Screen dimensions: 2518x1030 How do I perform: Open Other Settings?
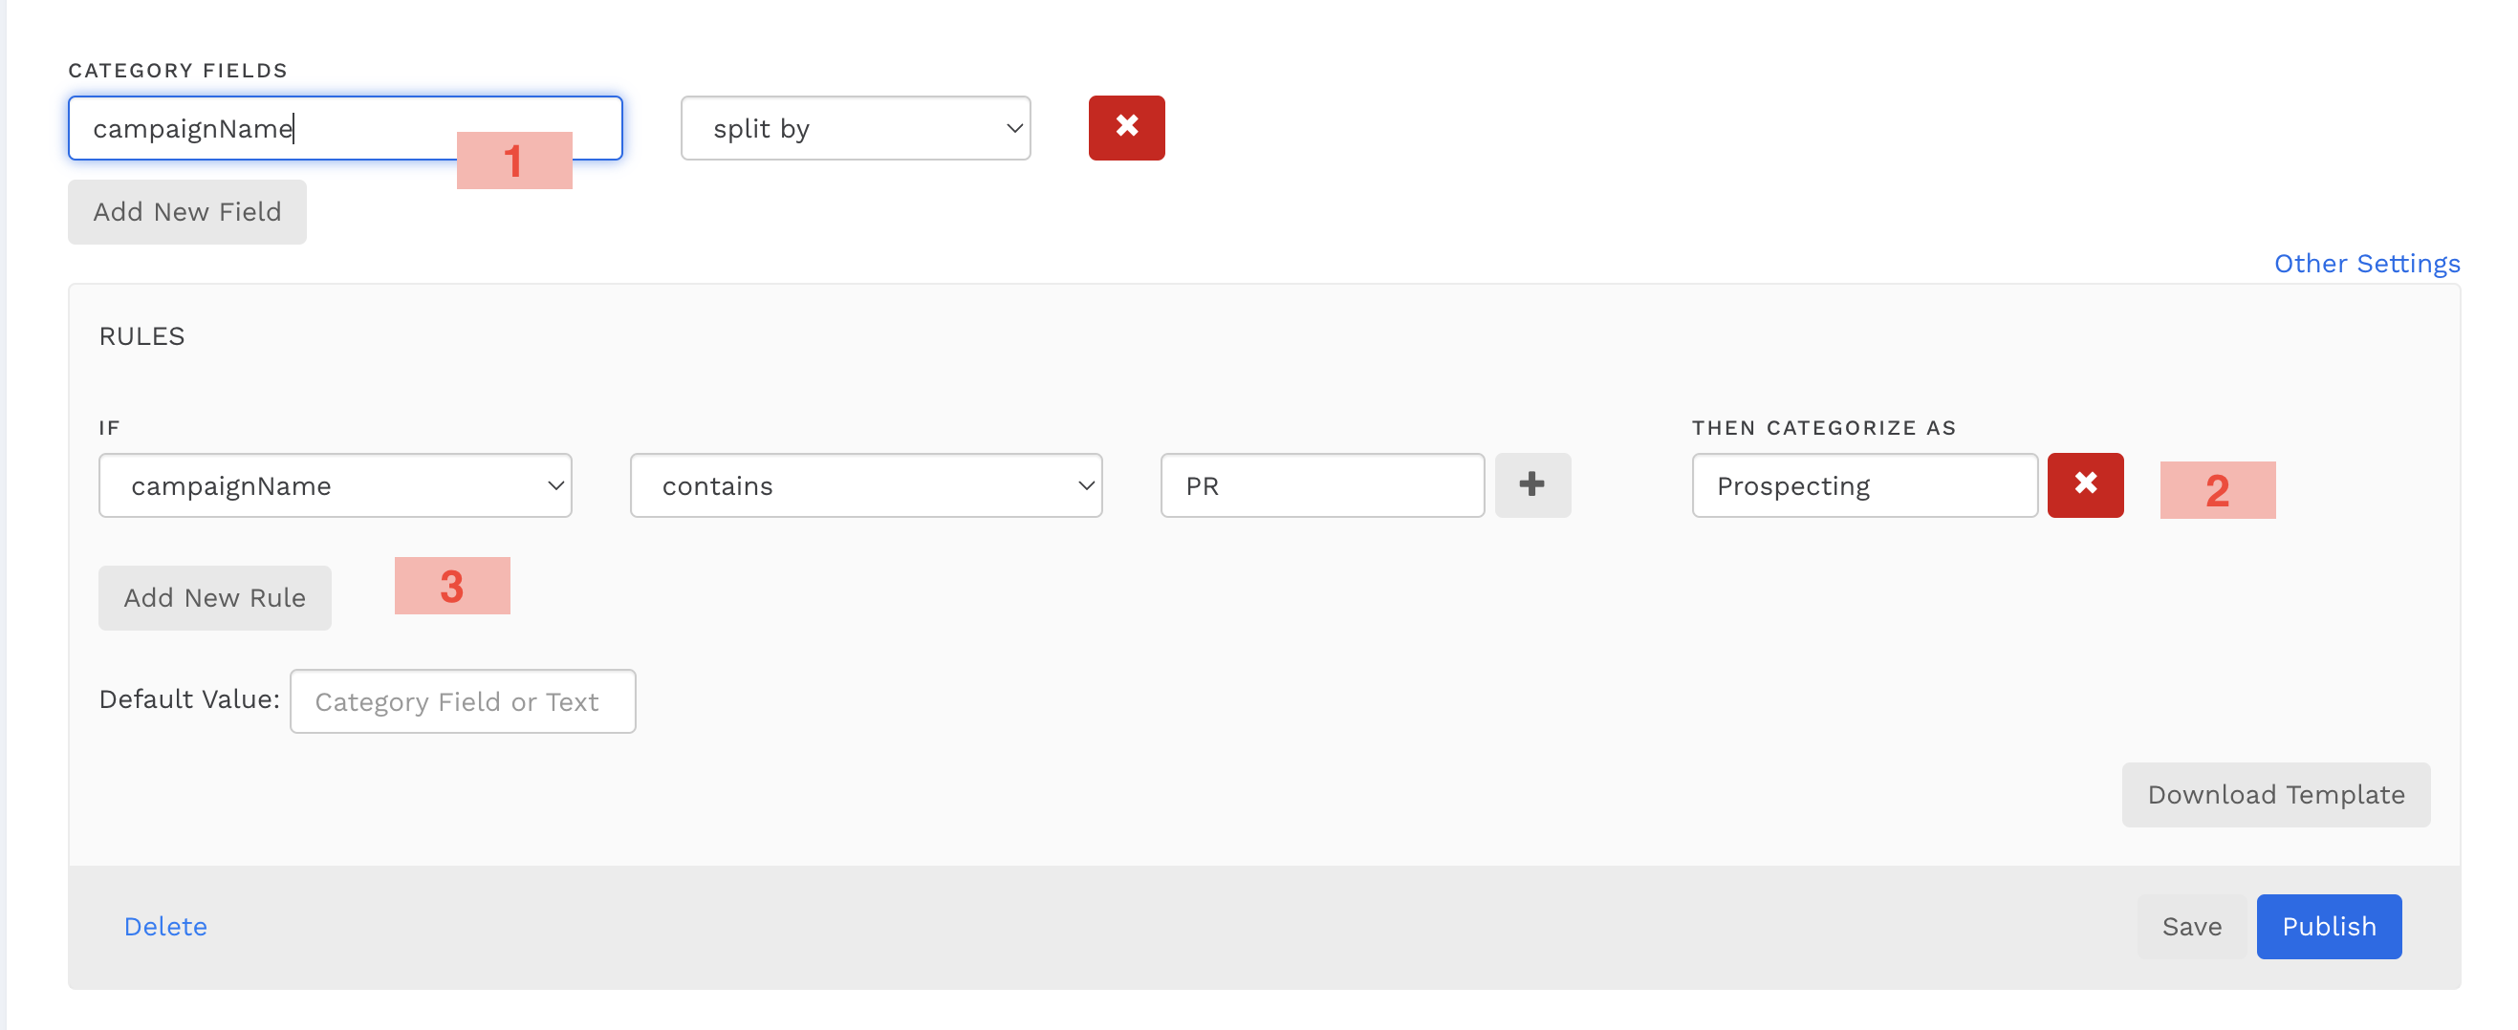(2365, 262)
